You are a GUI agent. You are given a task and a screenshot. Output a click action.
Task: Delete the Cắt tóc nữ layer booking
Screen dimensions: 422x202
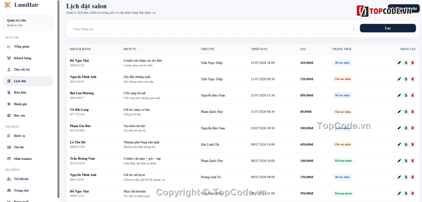413,177
